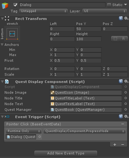Open QuestDisplayComponent.ProgressNode function dropdown
This screenshot has width=129, height=158.
(84, 131)
